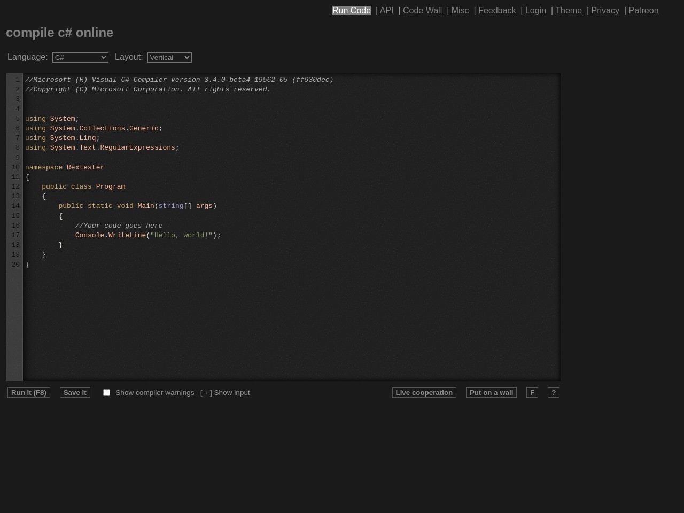Visit the Code Wall link
The height and width of the screenshot is (513, 684).
pos(422,11)
